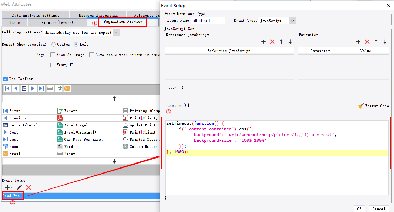Open the Following Settings dropdown
Image resolution: width=394 pixels, height=212 pixels.
click(x=116, y=32)
